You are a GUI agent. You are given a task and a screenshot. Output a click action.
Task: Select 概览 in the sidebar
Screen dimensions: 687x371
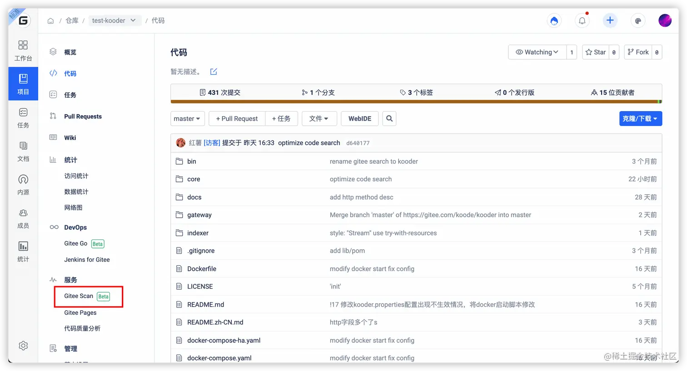coord(70,52)
